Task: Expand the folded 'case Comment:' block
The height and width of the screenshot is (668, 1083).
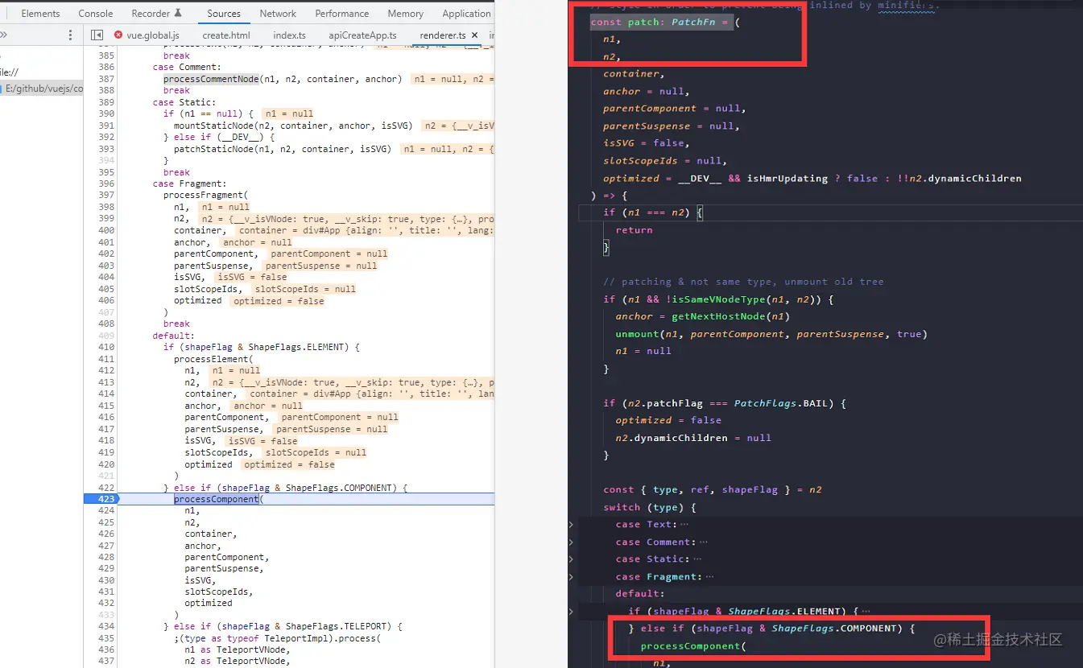Action: click(572, 542)
